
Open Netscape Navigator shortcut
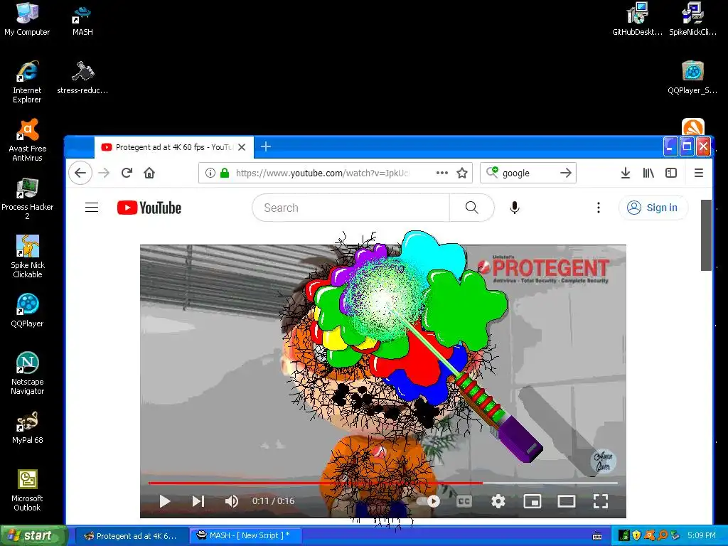coord(27,373)
